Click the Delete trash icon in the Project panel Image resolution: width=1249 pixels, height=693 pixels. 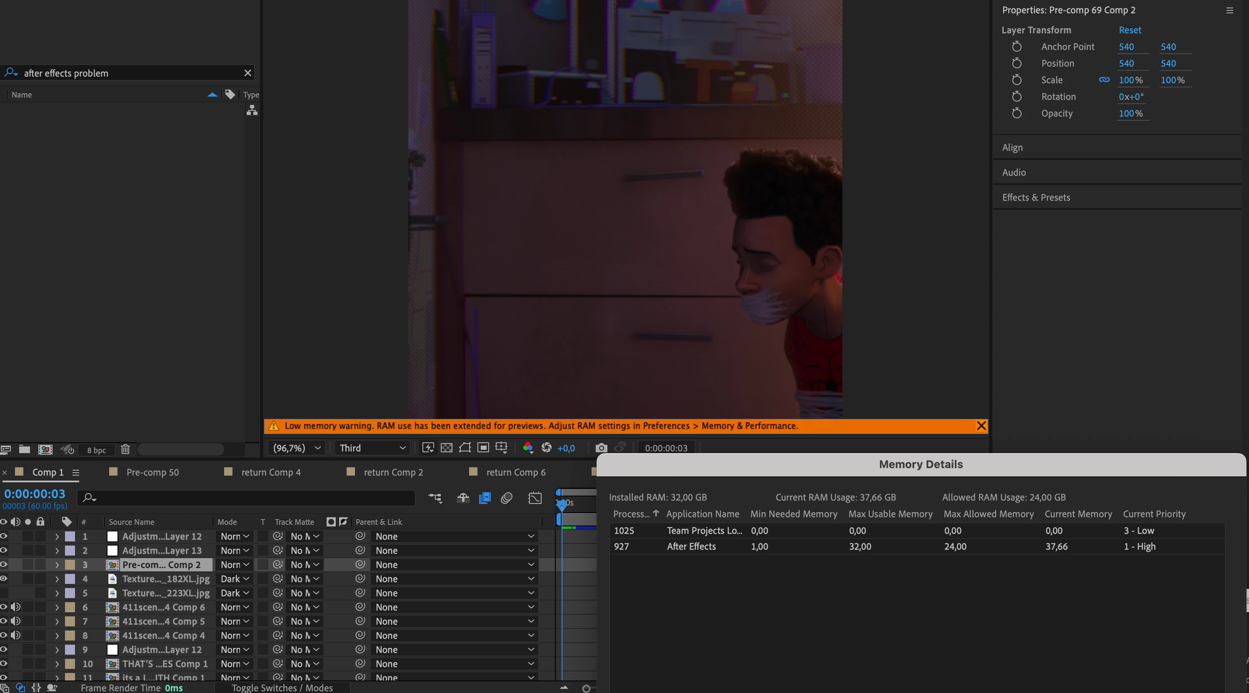pyautogui.click(x=125, y=449)
